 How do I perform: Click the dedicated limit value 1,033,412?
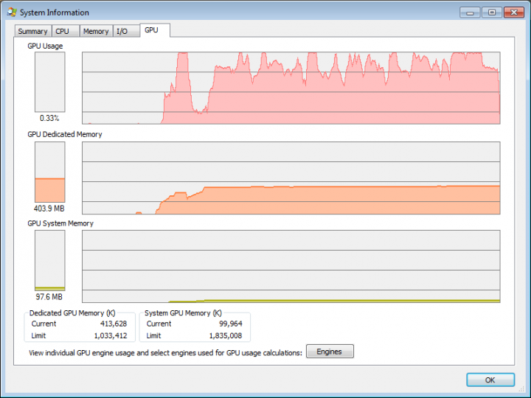pyautogui.click(x=111, y=336)
